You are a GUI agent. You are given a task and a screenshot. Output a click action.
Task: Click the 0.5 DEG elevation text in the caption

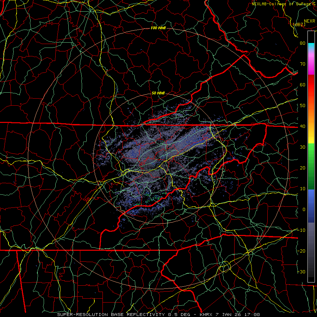pyautogui.click(x=180, y=315)
